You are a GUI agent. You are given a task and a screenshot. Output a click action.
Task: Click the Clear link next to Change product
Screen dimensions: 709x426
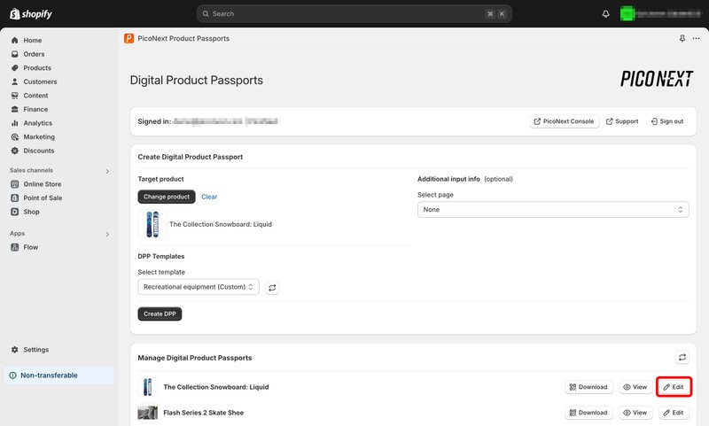point(209,197)
